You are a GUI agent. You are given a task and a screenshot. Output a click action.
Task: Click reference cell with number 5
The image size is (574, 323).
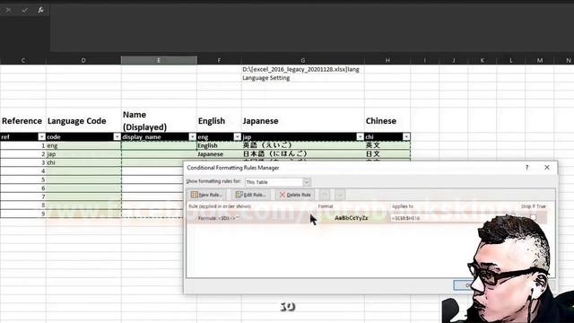pyautogui.click(x=23, y=179)
